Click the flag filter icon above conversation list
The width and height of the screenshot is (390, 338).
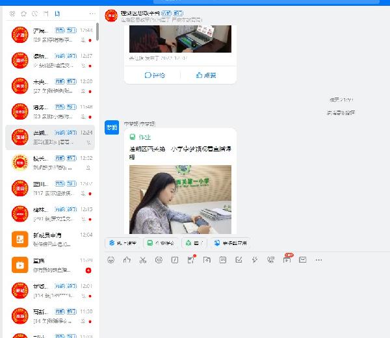pyautogui.click(x=46, y=14)
